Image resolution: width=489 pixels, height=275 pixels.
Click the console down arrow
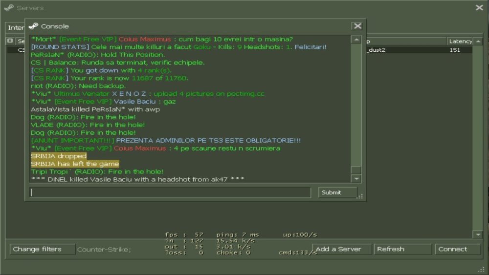pos(356,179)
